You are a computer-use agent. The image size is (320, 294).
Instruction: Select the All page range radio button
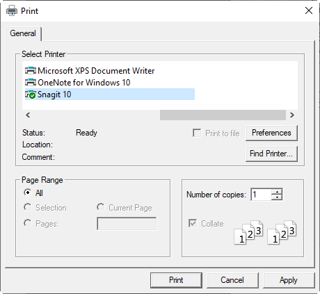(x=28, y=193)
